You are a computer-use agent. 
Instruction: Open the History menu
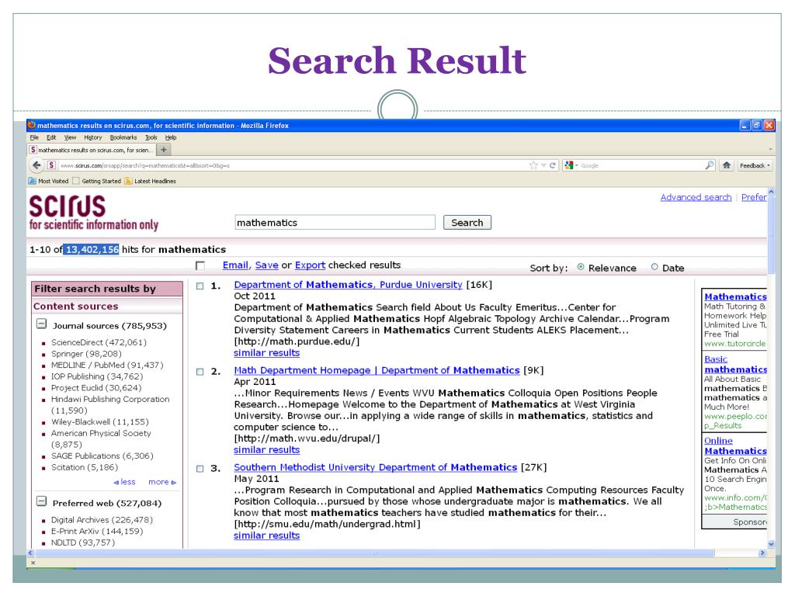93,137
